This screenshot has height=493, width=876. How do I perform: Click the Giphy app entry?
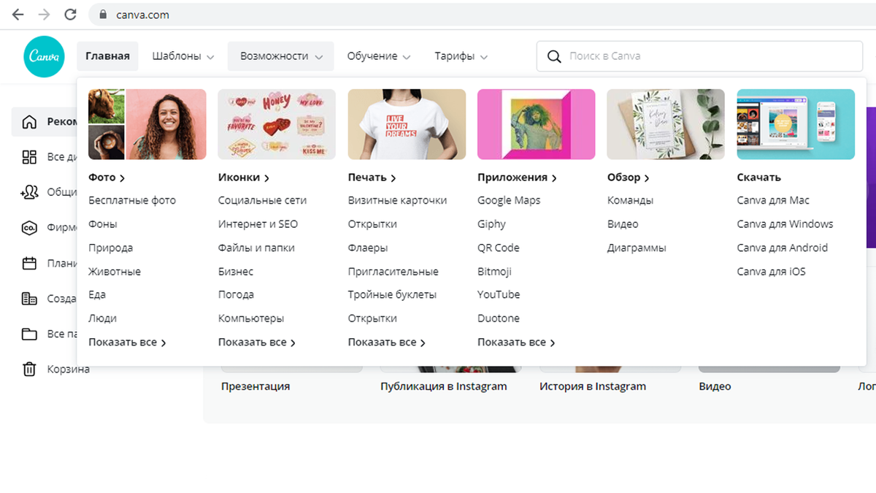(491, 223)
